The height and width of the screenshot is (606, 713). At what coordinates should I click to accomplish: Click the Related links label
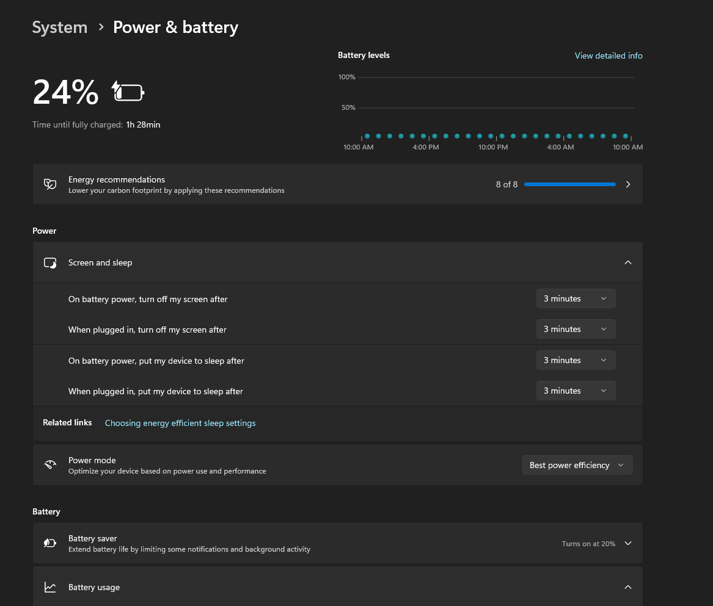point(67,422)
